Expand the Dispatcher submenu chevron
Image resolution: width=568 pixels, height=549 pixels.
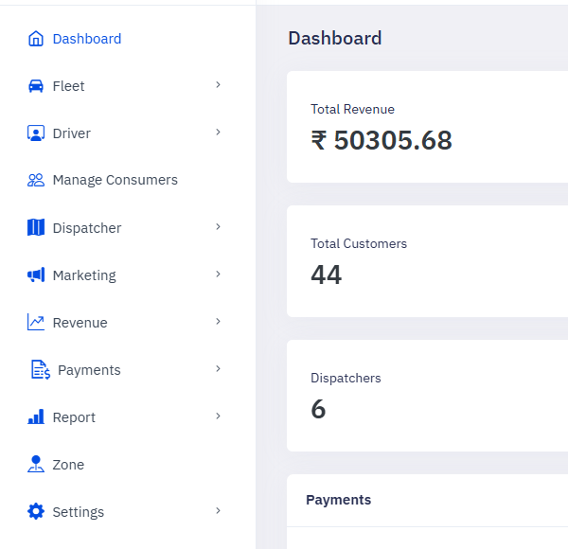point(218,226)
